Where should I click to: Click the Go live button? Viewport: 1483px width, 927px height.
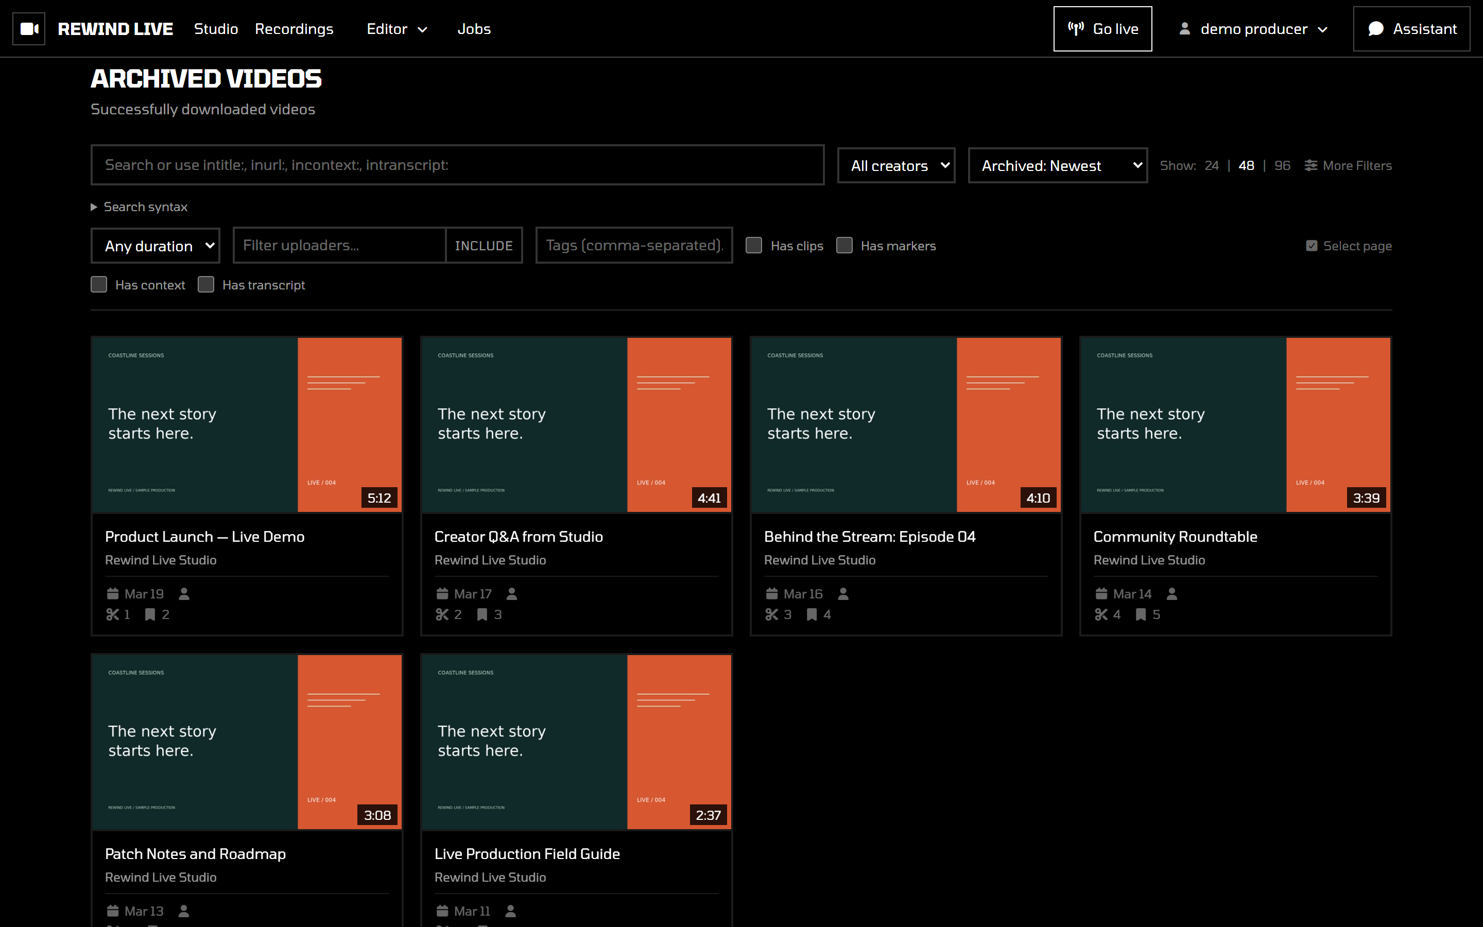tap(1102, 29)
